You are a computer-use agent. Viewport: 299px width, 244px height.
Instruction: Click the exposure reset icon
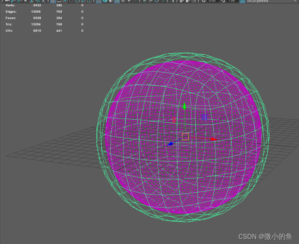click(203, 1)
